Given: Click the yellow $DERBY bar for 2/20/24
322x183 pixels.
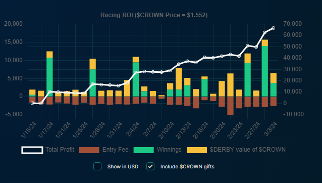Looking at the screenshot, I should pos(222,89).
